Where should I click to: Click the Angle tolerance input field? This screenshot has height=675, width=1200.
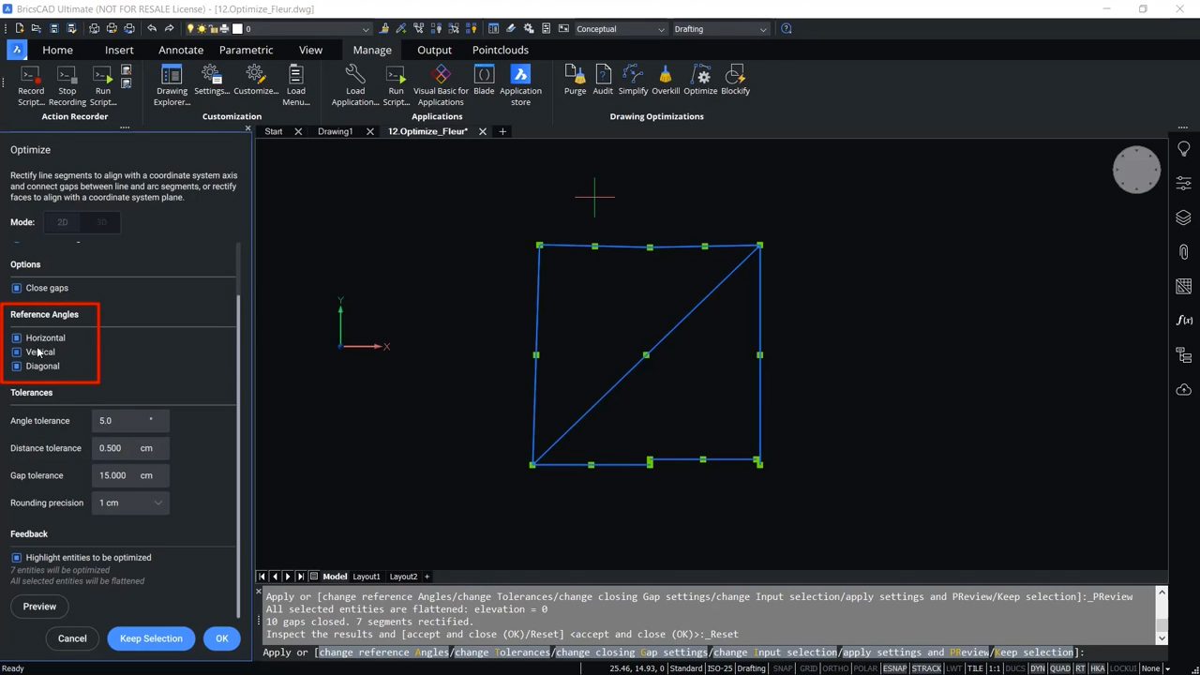coord(130,421)
